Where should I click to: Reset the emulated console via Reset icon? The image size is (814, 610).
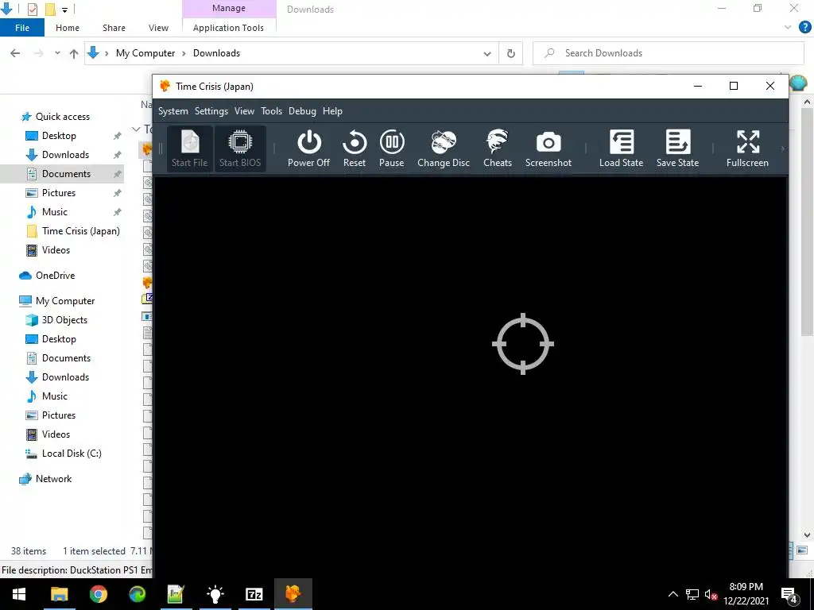(355, 149)
